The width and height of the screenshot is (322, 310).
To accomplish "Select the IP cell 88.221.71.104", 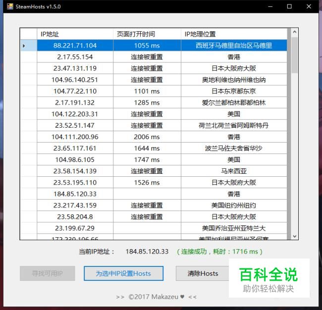I will coord(75,46).
